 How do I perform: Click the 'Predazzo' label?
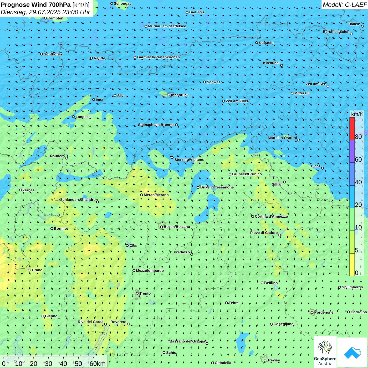click(x=182, y=252)
